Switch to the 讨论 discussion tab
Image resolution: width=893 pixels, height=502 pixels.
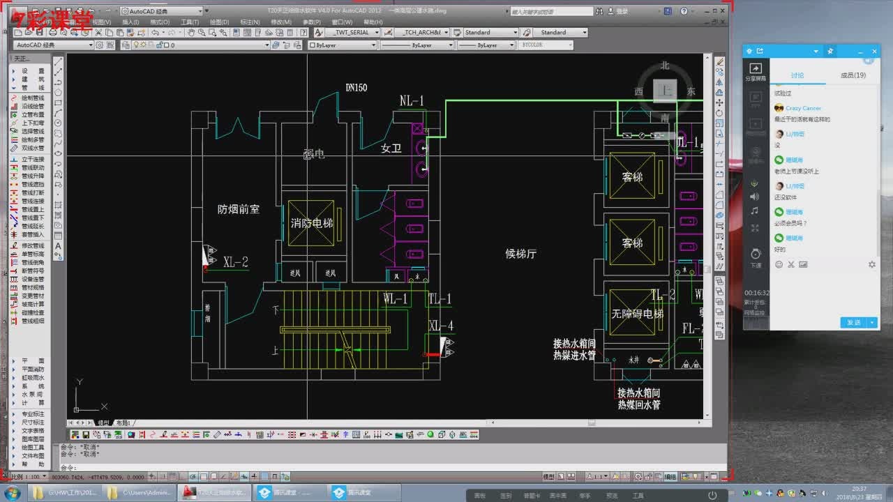click(797, 75)
